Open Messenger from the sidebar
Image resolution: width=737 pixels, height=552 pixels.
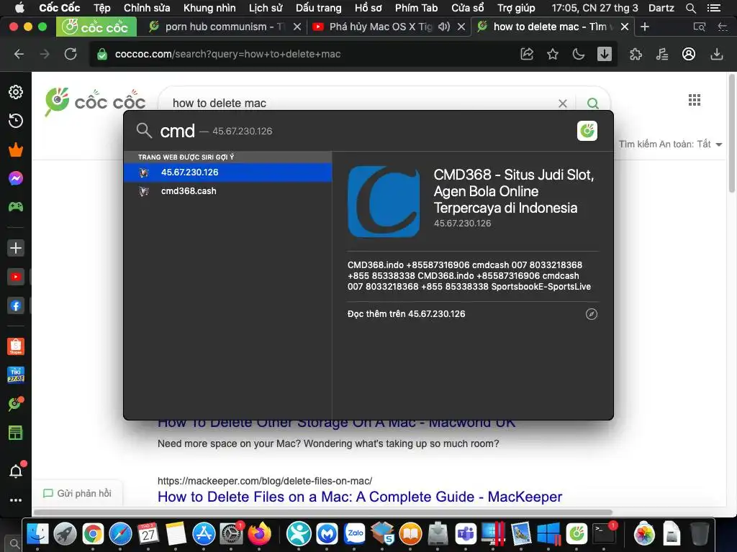[16, 178]
